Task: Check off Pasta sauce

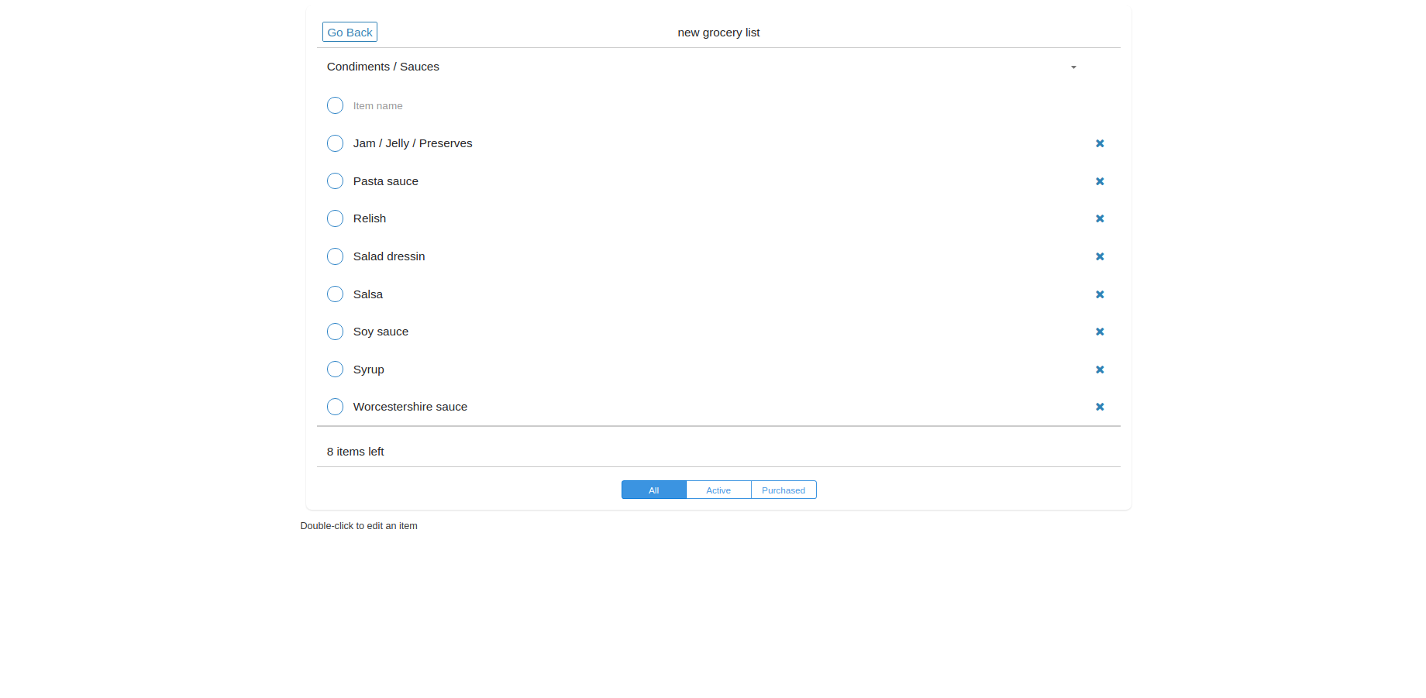Action: pos(335,181)
